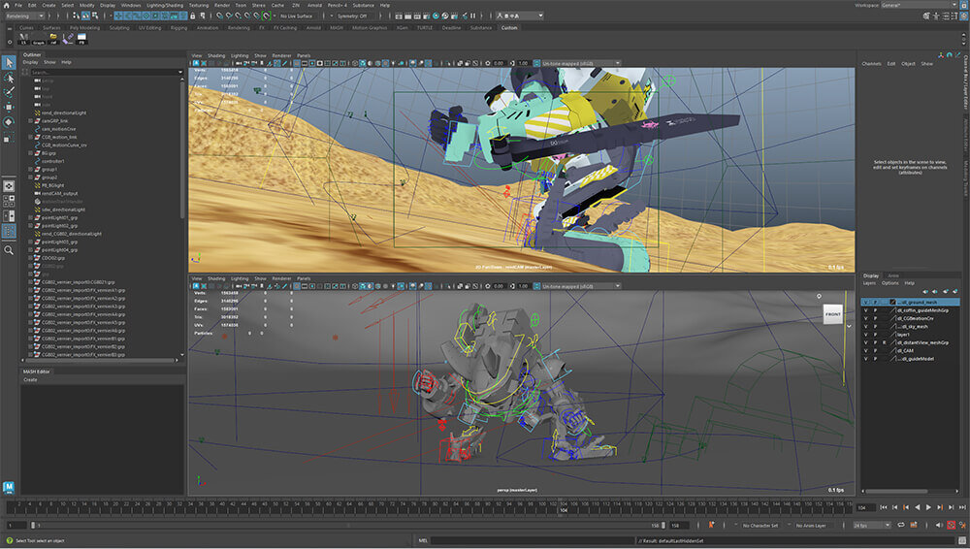Switch to the Rigging shelf tab
970x549 pixels.
pos(179,28)
